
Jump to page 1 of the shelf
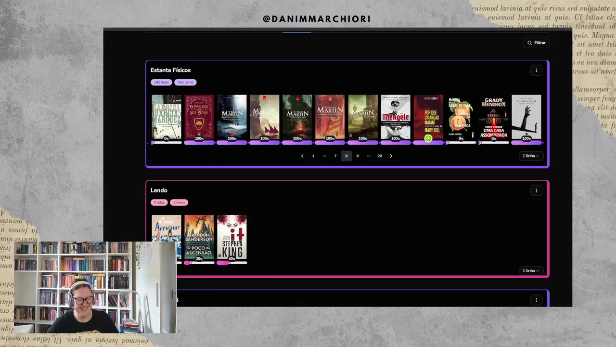(313, 156)
